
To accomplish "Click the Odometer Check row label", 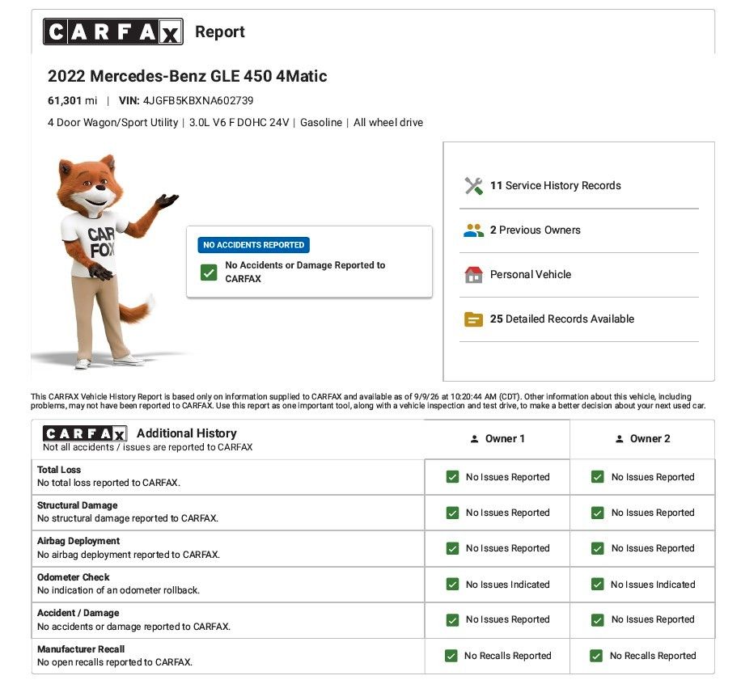I will tap(74, 577).
